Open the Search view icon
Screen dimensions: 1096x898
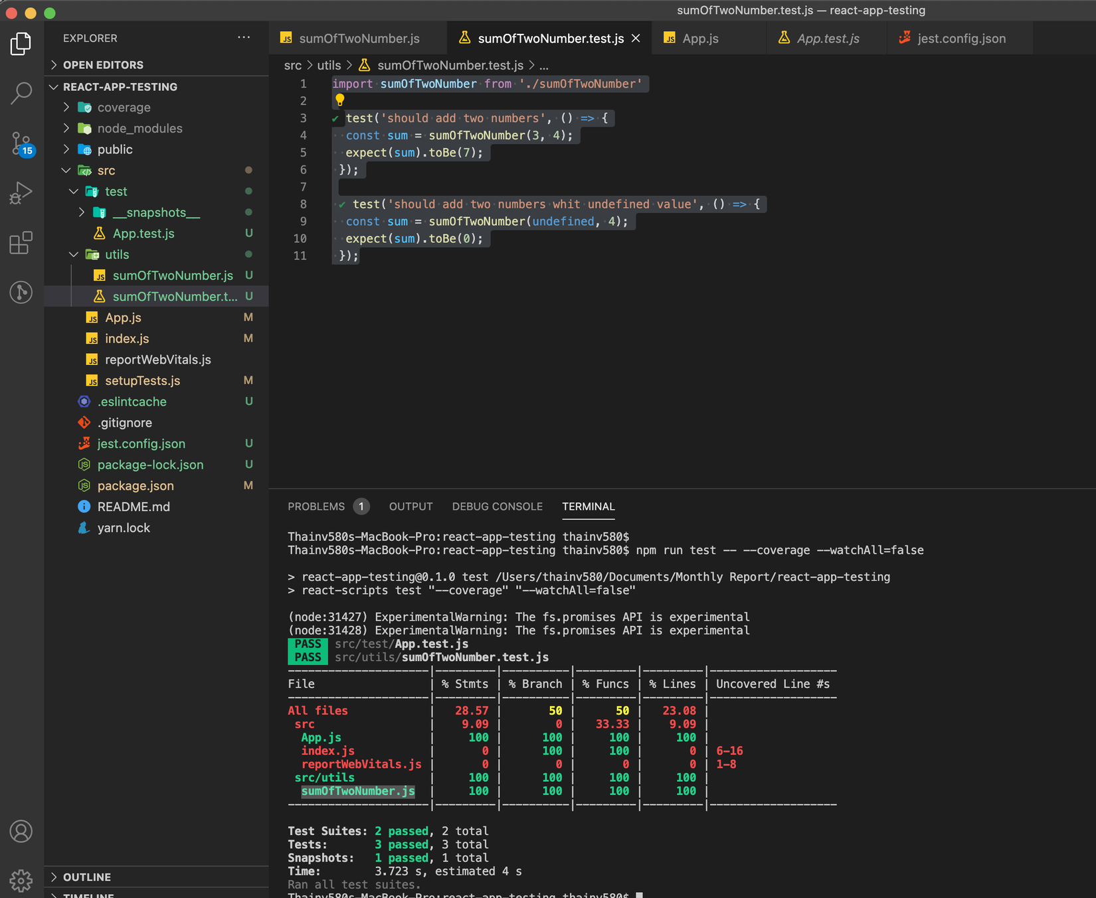click(21, 93)
